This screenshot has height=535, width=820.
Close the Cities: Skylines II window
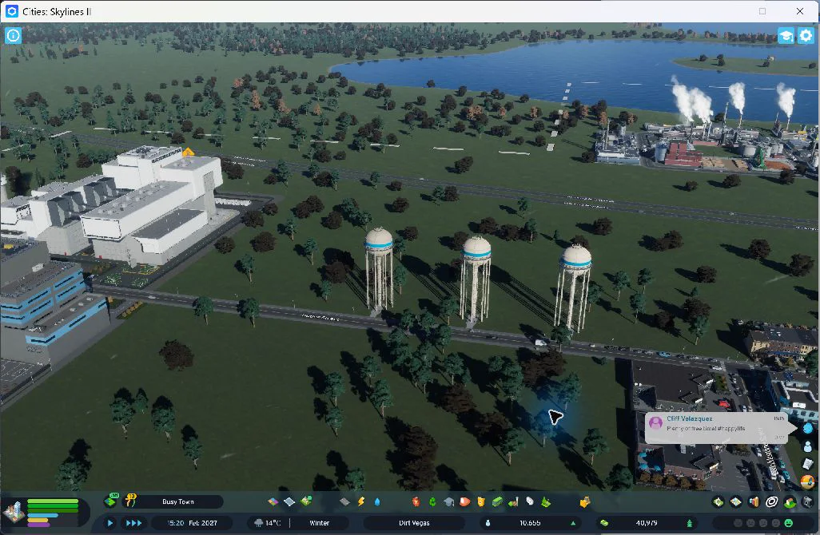tap(799, 11)
